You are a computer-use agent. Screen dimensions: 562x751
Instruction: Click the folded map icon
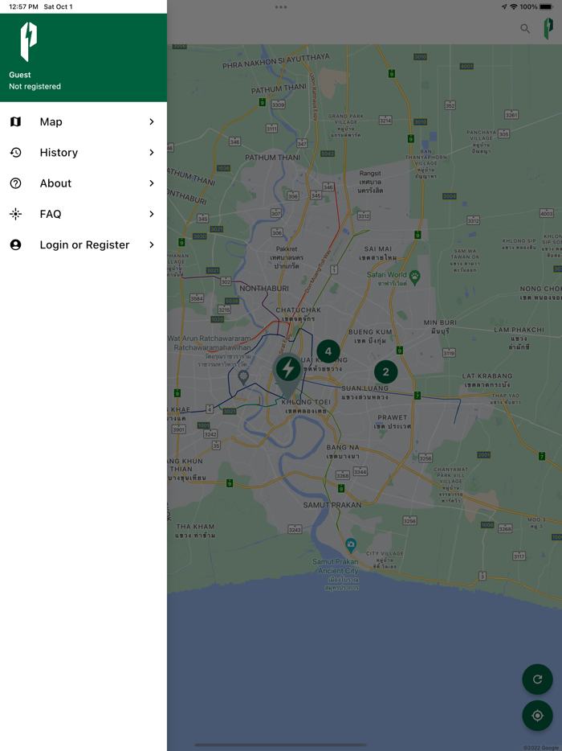15,121
